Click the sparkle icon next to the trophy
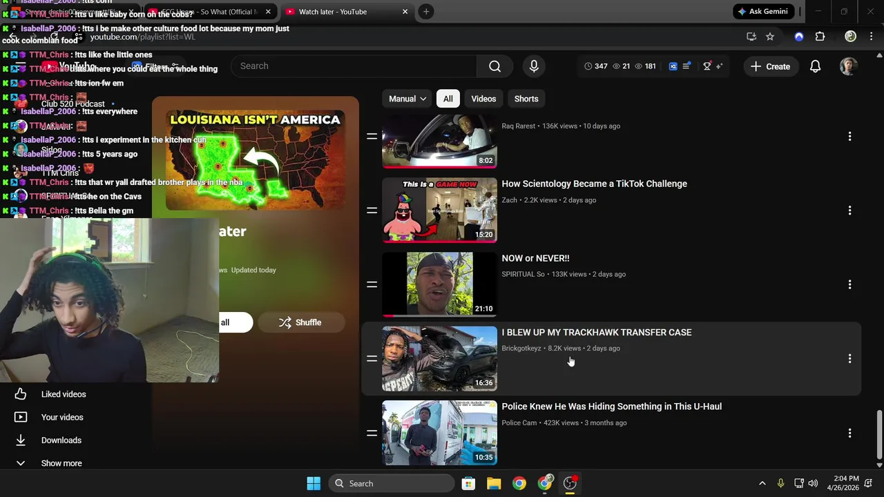884x497 pixels. (719, 66)
